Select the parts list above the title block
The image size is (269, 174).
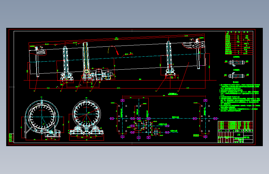[x=235, y=125]
